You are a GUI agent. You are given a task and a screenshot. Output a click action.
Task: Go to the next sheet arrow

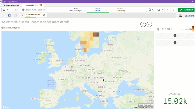coord(174,10)
